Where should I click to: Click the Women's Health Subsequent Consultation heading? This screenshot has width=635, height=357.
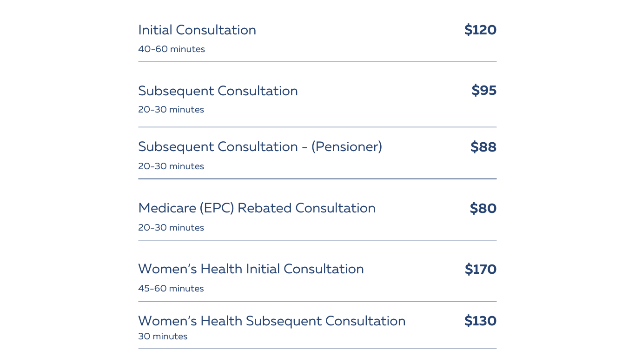click(272, 321)
